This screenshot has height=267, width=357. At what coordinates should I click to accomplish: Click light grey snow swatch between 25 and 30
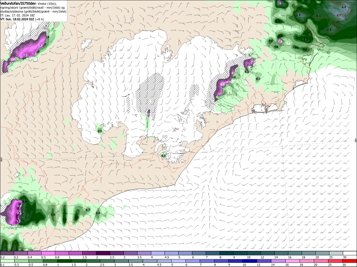tap(336, 253)
